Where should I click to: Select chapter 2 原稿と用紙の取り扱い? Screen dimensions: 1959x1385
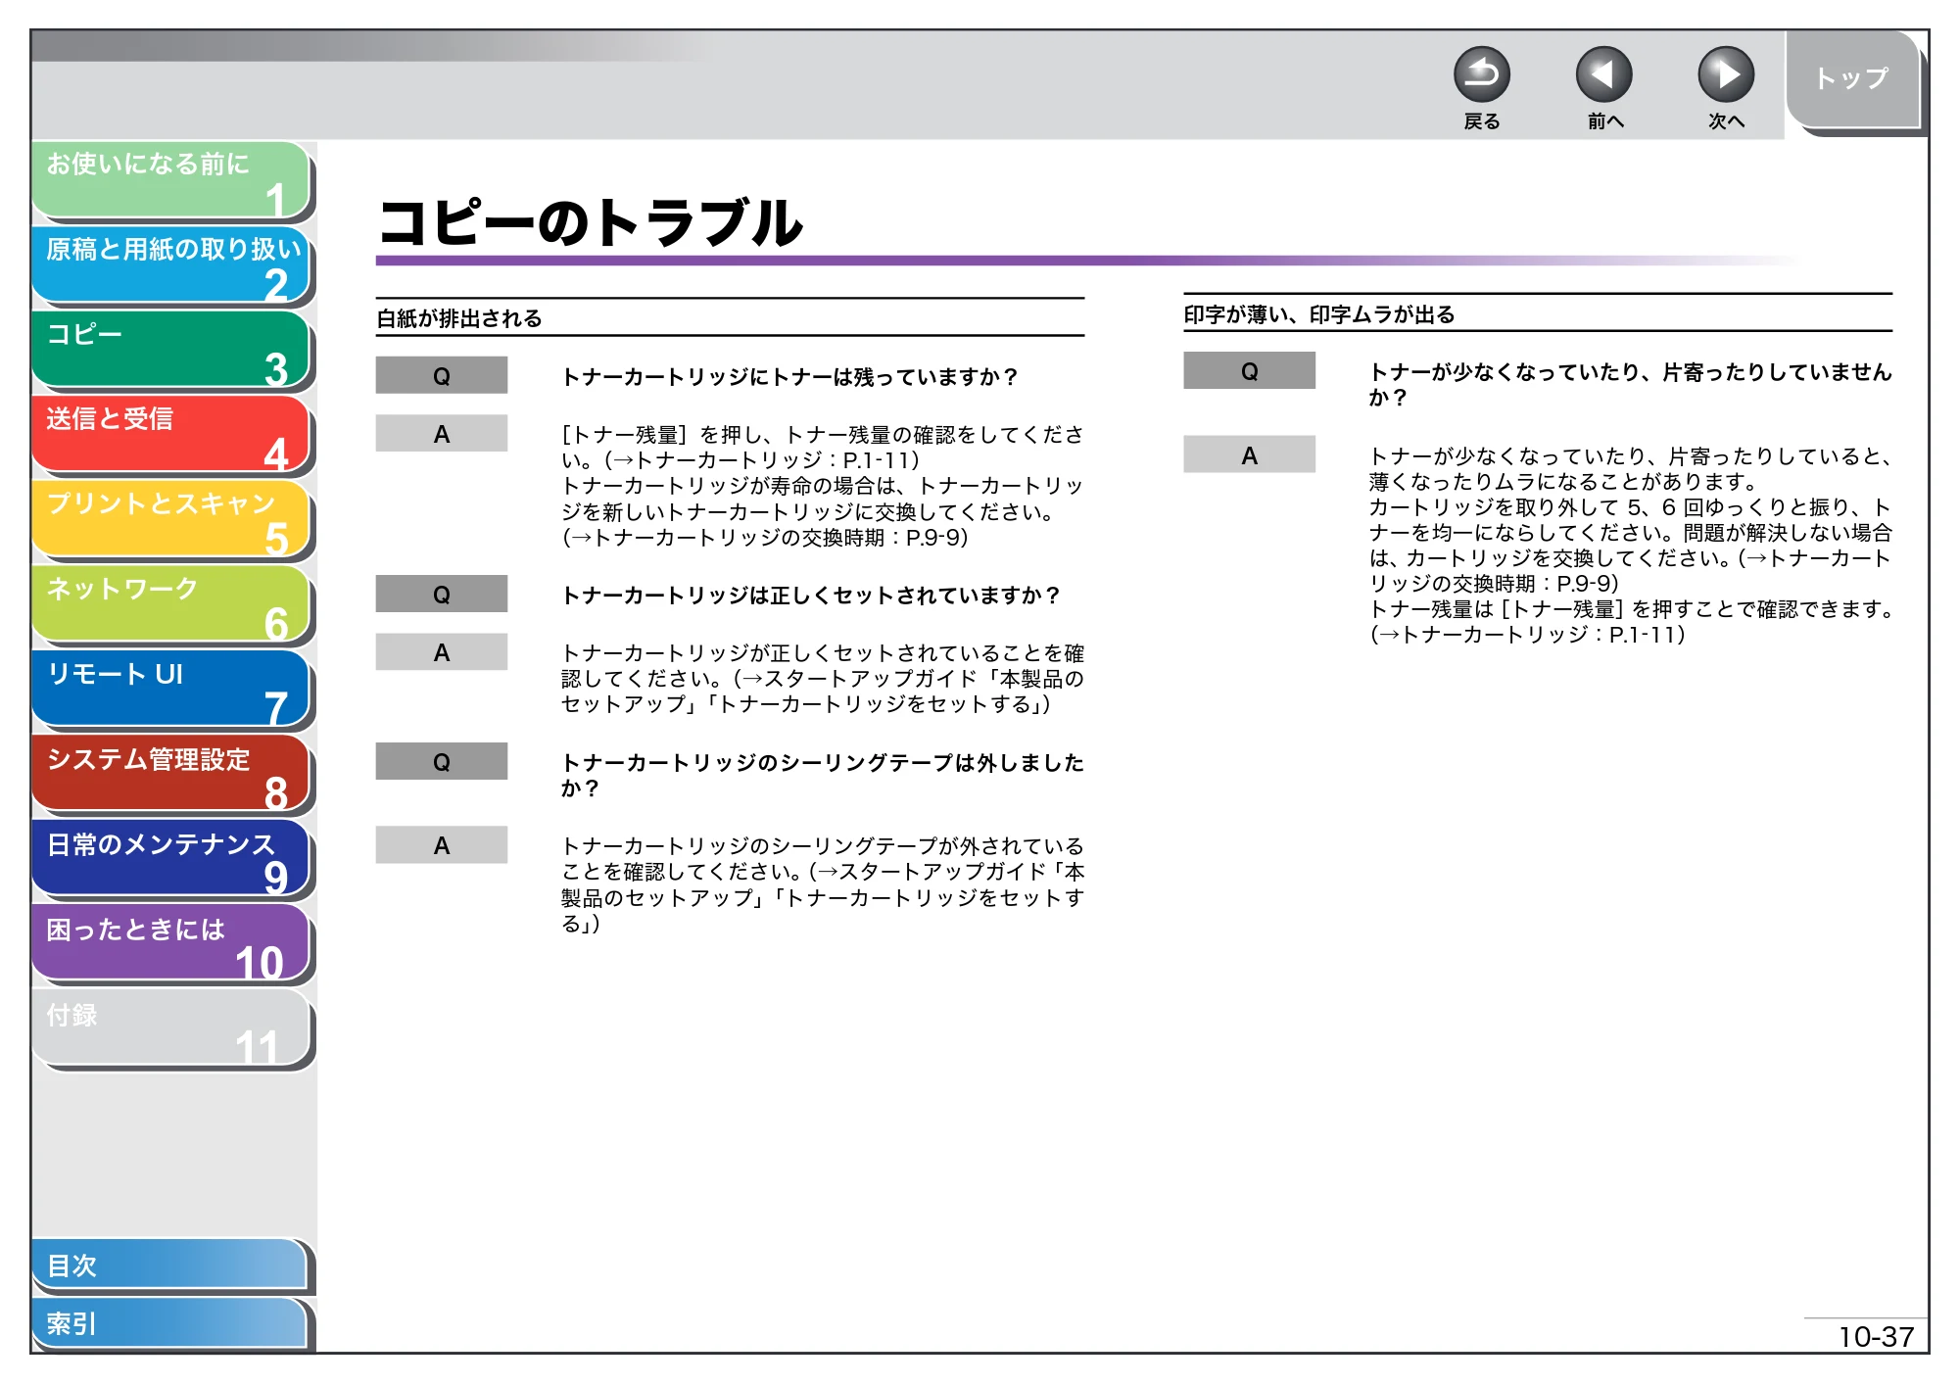pyautogui.click(x=170, y=264)
